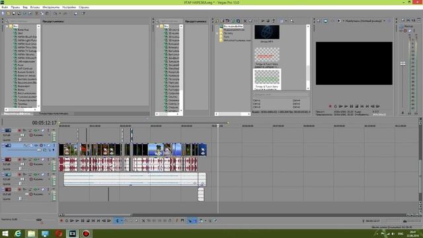Click the Remove media (X) icon in Project Media

tap(245, 20)
